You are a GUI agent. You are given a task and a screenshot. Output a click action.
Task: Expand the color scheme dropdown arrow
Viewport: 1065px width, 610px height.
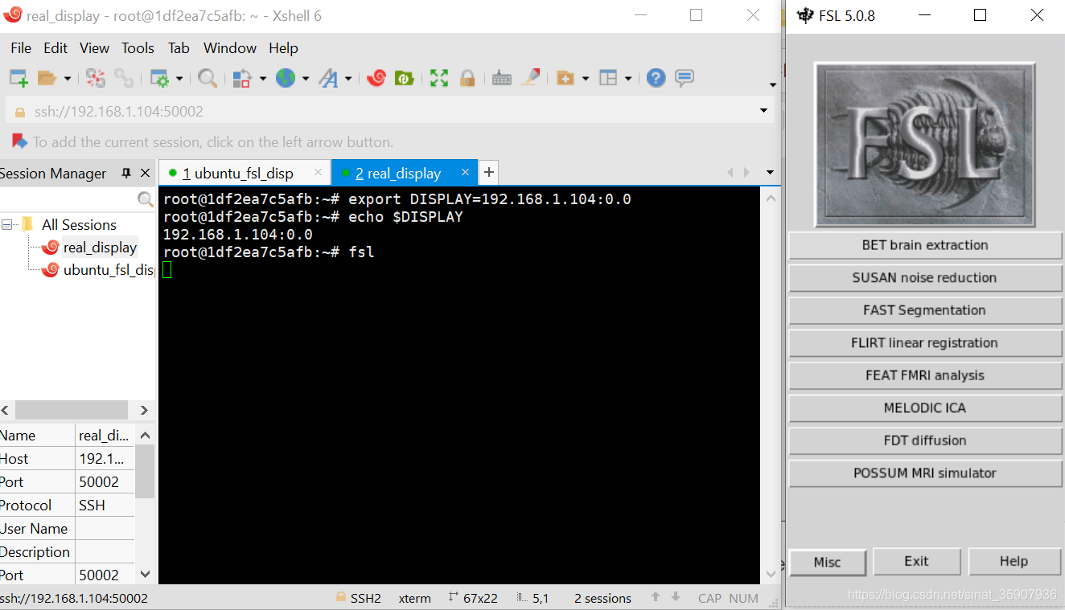[x=263, y=79]
